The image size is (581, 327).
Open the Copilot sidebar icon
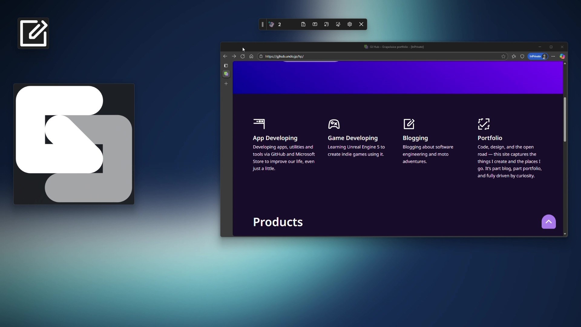point(562,56)
